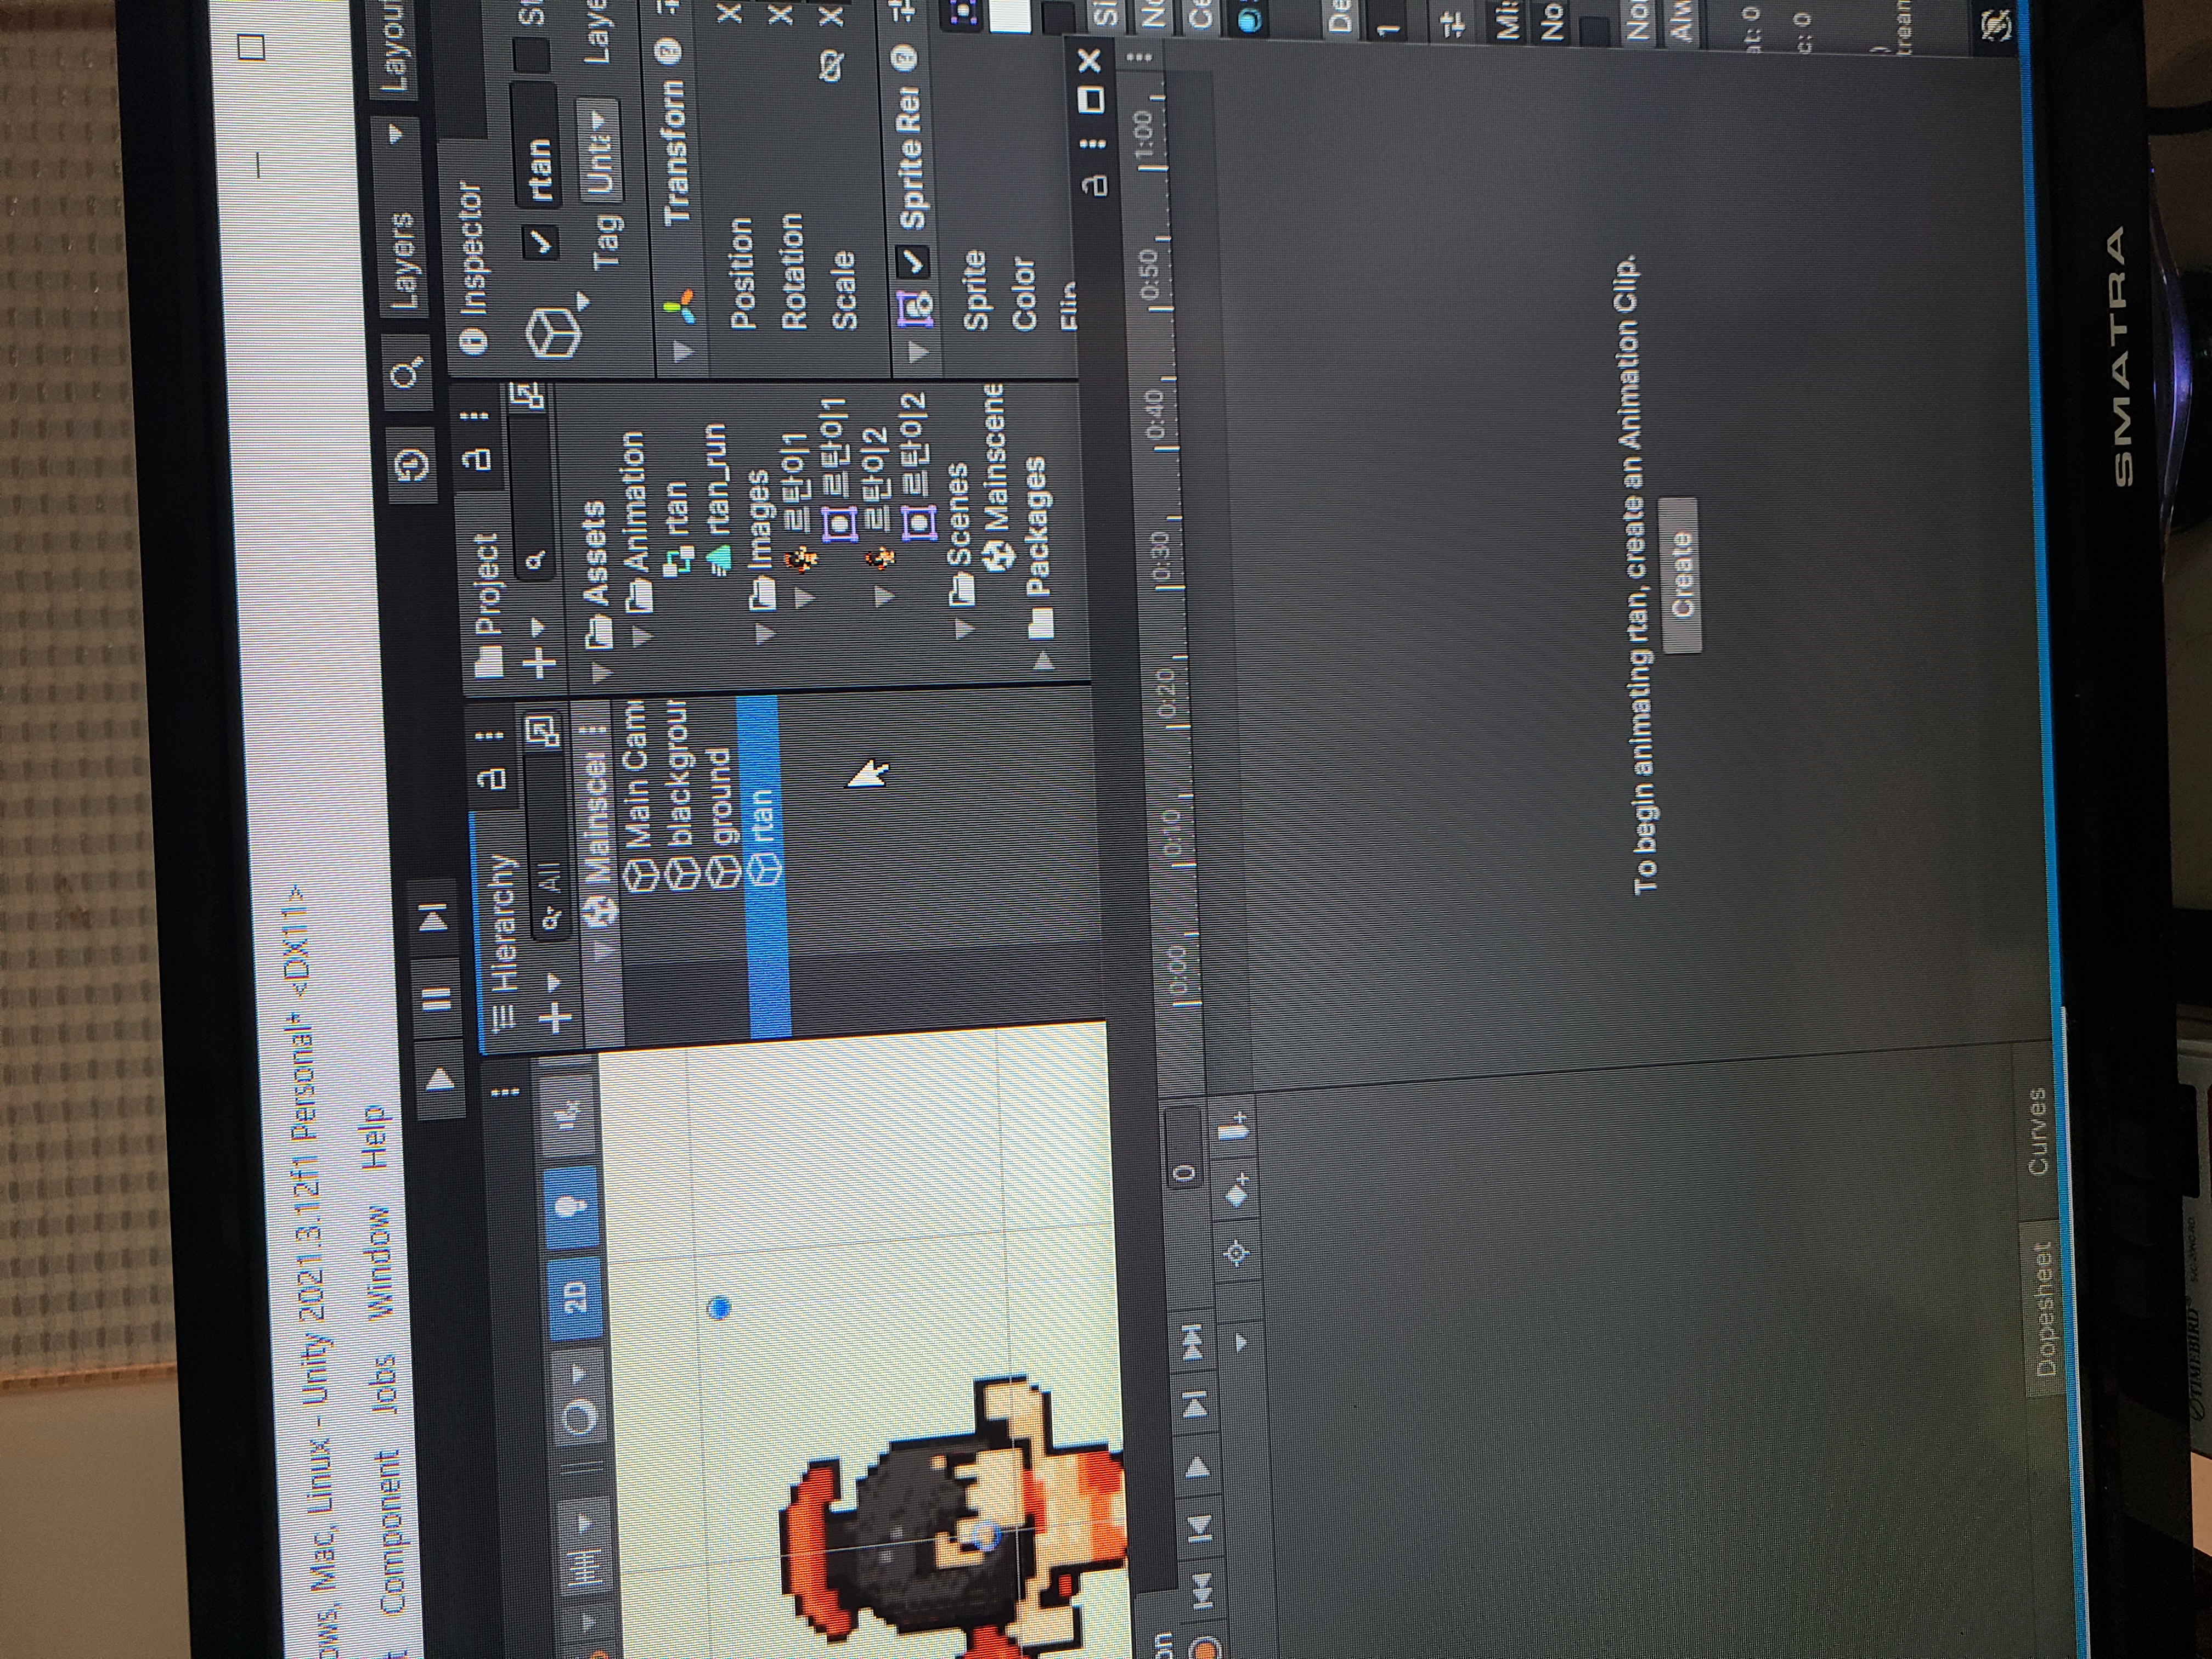2212x1659 pixels.
Task: Select the rtan_run animation clip
Action: [x=719, y=500]
